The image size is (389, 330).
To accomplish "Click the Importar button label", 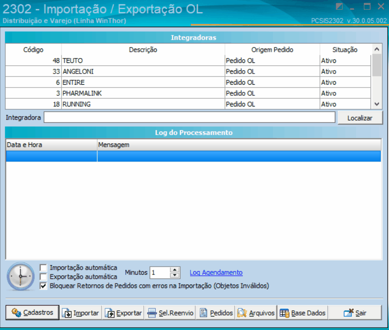I will pos(86,313).
